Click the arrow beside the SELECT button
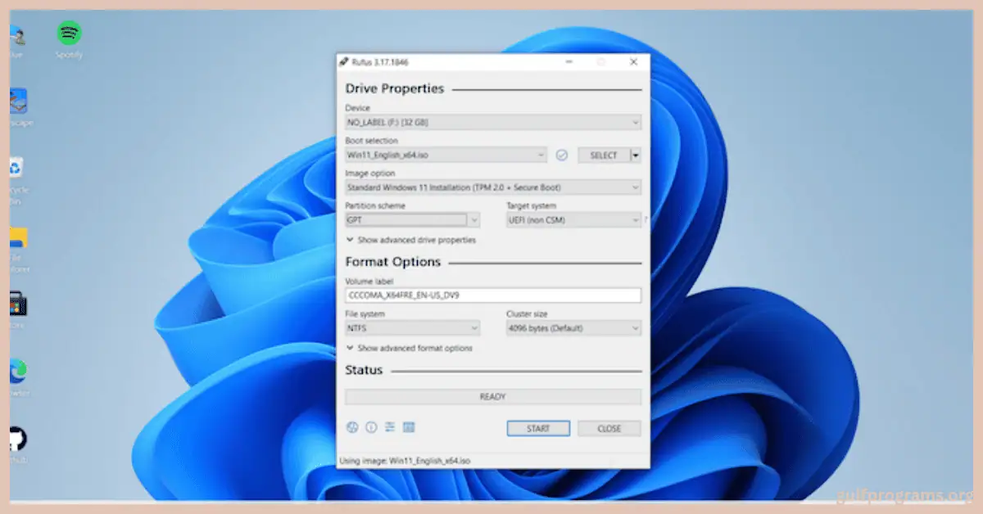This screenshot has height=514, width=983. coord(636,155)
